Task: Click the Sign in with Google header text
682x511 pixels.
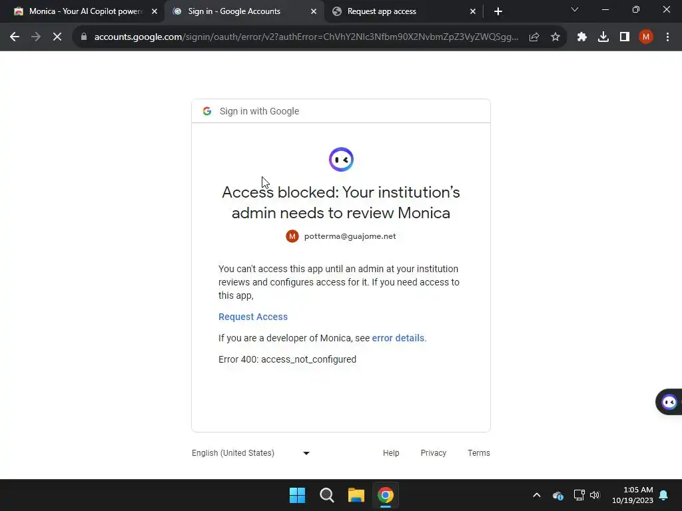Action: point(259,111)
